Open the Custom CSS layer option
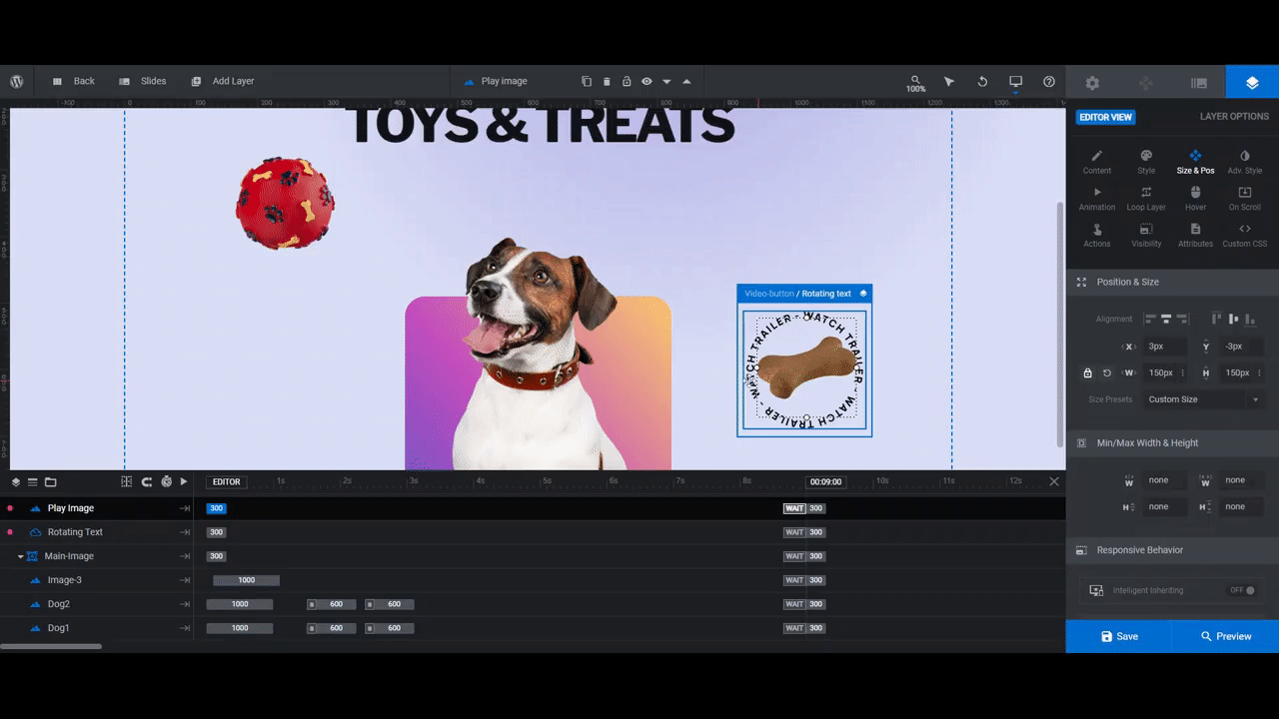This screenshot has height=719, width=1279. pos(1244,236)
